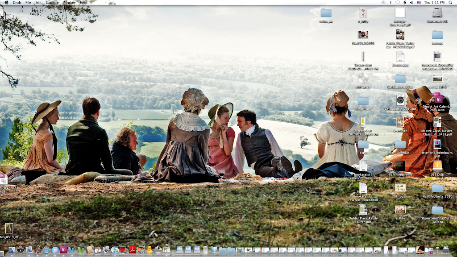Open Dashboard from the dock
The height and width of the screenshot is (257, 457).
[x=21, y=250]
